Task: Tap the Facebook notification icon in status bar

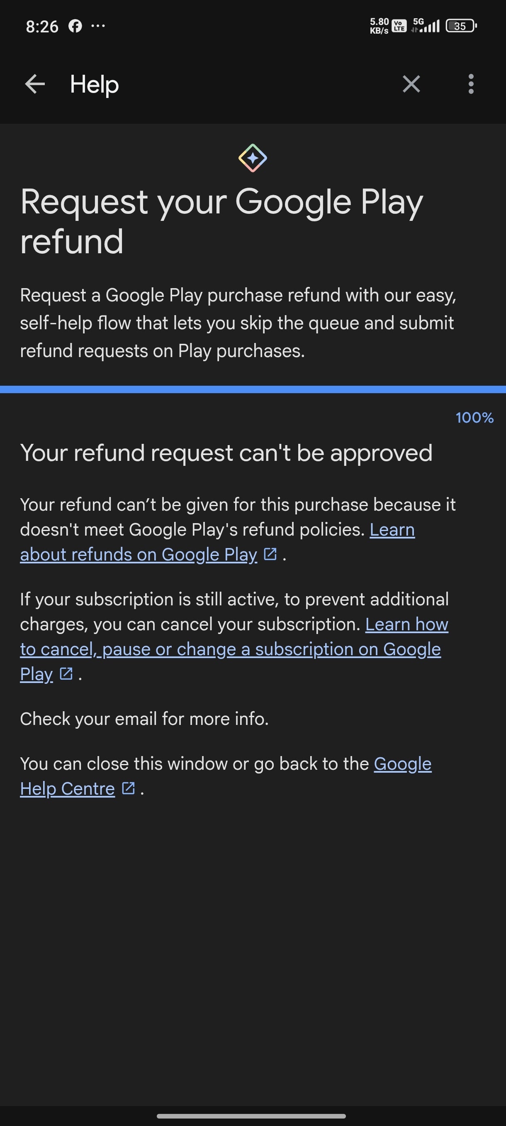Action: point(75,26)
